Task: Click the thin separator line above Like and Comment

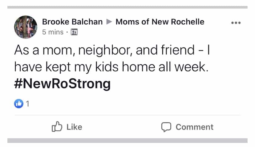Action: click(127, 115)
